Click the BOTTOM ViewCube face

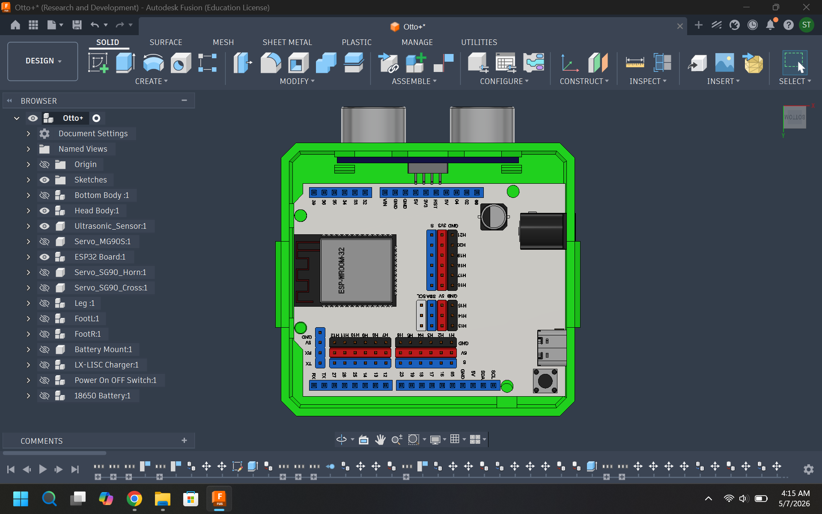pyautogui.click(x=795, y=117)
